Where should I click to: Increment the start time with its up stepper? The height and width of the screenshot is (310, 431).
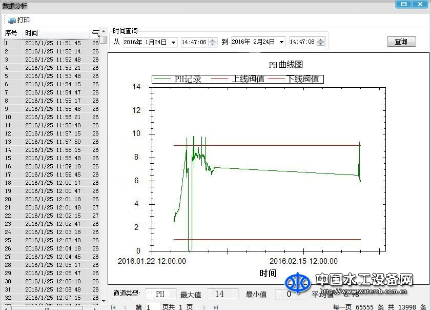pos(212,40)
